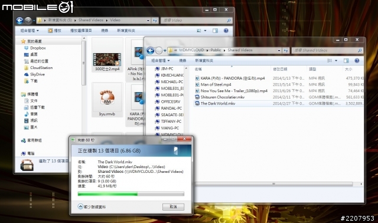The width and height of the screenshot is (378, 223).
Task: Toggle preview pane icon in Video window
Action: [x=215, y=31]
